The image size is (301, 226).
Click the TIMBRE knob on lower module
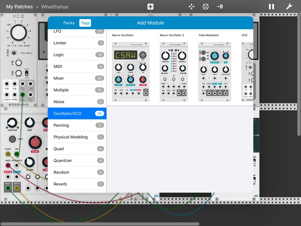coord(30,162)
